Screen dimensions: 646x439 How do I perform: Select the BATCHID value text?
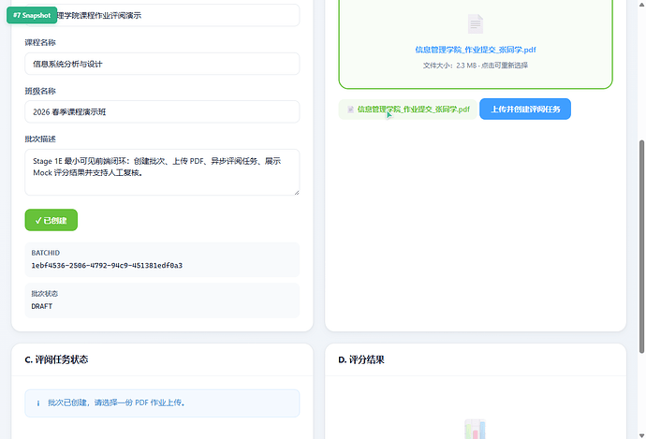[x=107, y=266]
